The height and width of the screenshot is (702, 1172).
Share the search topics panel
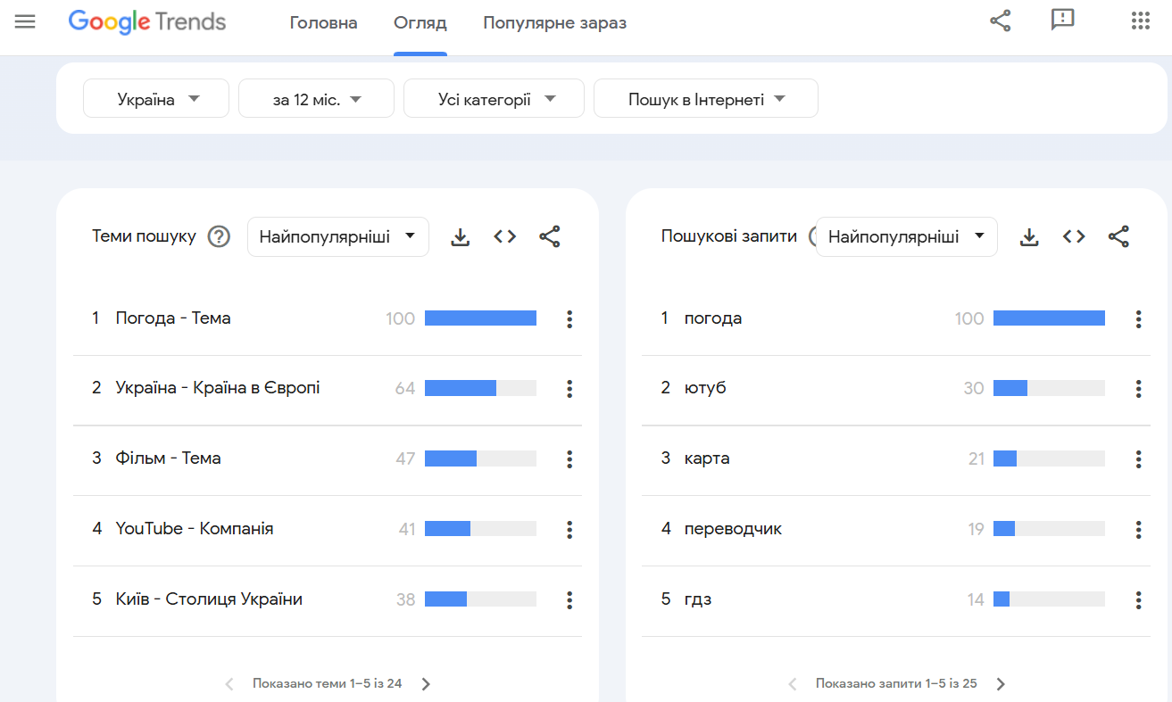(x=549, y=236)
